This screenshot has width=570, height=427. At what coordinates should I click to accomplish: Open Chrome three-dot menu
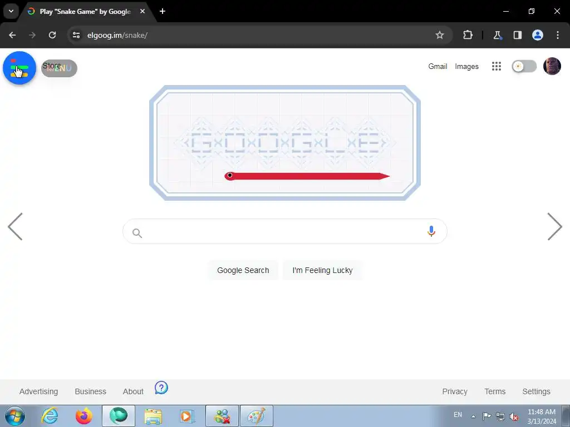(557, 35)
